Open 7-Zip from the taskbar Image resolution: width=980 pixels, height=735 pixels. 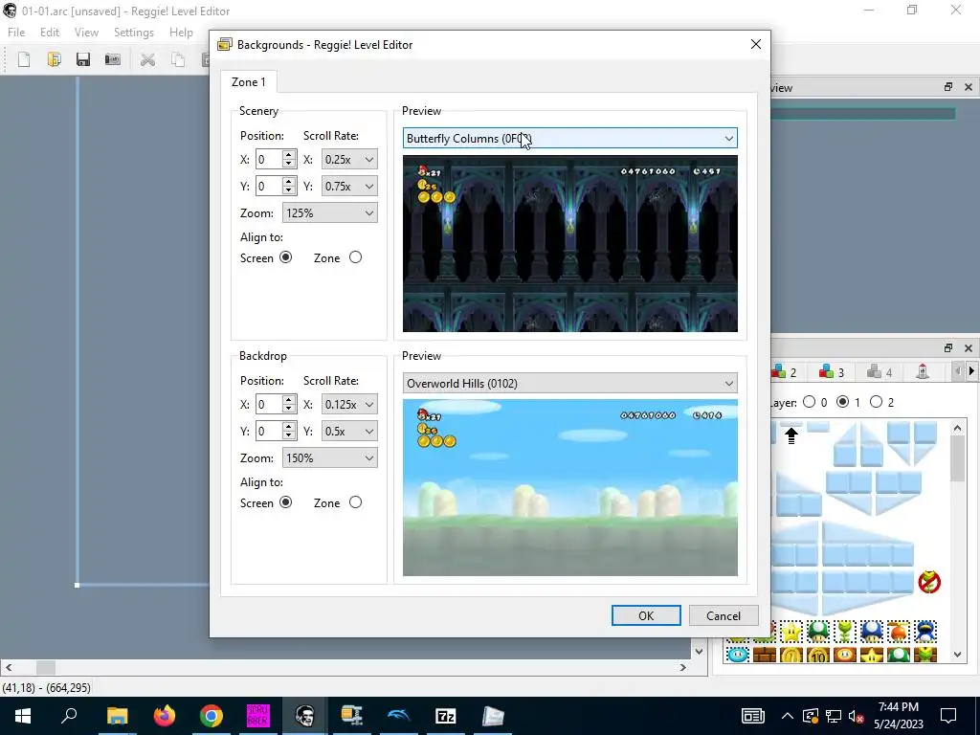446,716
